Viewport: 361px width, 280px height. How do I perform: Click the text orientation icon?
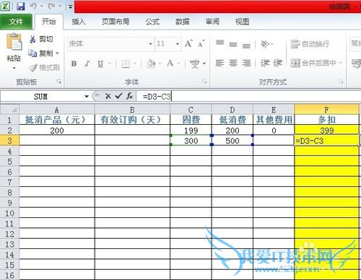pyautogui.click(x=266, y=44)
